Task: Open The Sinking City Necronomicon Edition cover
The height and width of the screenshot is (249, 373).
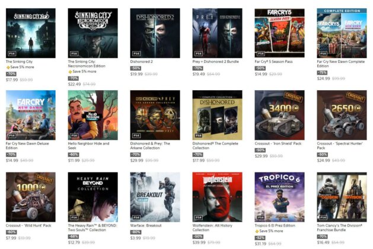Action: click(x=93, y=33)
